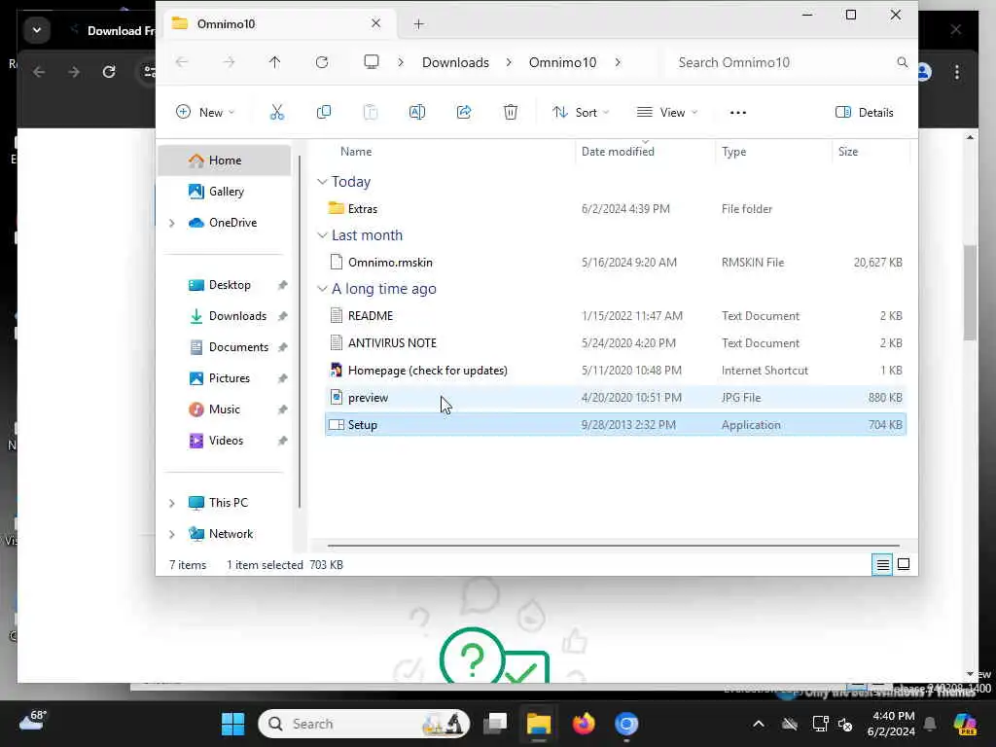Click the Delete trash can icon
The width and height of the screenshot is (996, 747).
(511, 113)
